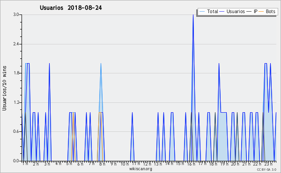Click the '10 h' x-axis label
Image resolution: width=281 pixels, height=173 pixels.
coord(125,164)
